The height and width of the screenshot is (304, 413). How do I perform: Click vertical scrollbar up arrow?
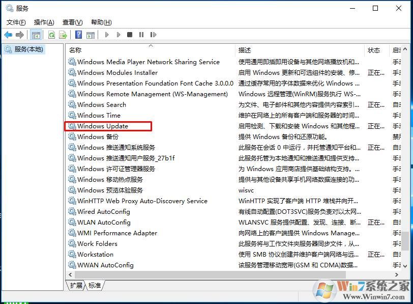[x=405, y=49]
